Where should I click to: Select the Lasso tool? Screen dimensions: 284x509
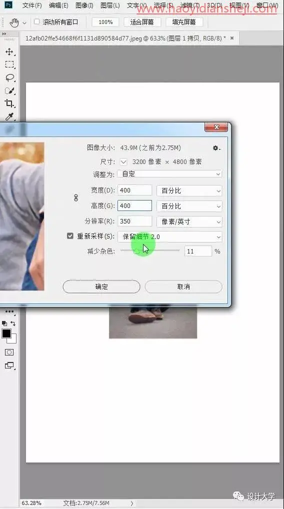[x=9, y=77]
